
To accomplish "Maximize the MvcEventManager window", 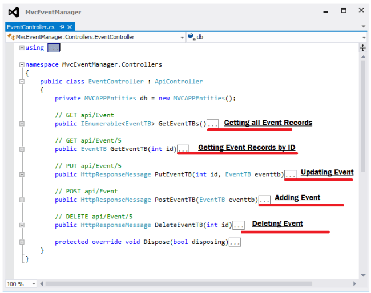I will coord(344,10).
